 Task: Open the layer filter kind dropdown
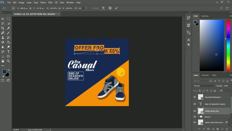[x=201, y=81]
